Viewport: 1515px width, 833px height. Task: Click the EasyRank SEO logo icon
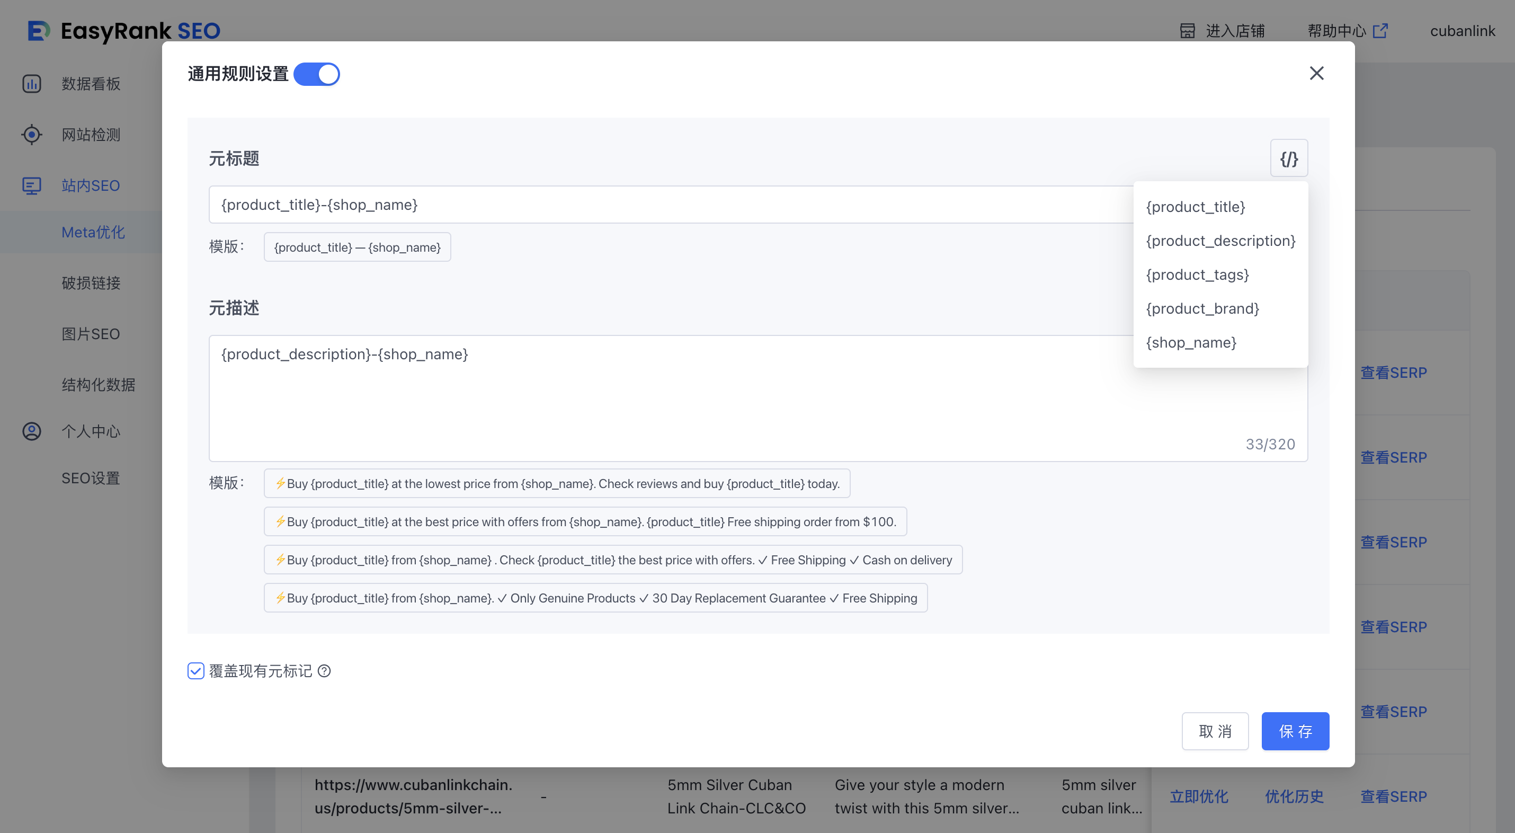39,31
